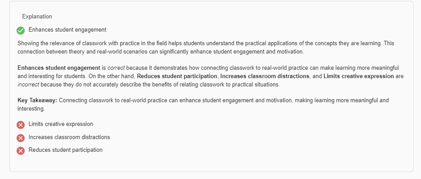Select the Explanation heading at the top
Image resolution: width=421 pixels, height=179 pixels.
[37, 17]
